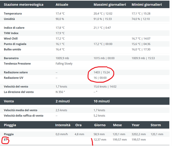The width and height of the screenshot is (172, 146).
Task: Select 'Velocità media del vento' label
Action: (x=20, y=110)
